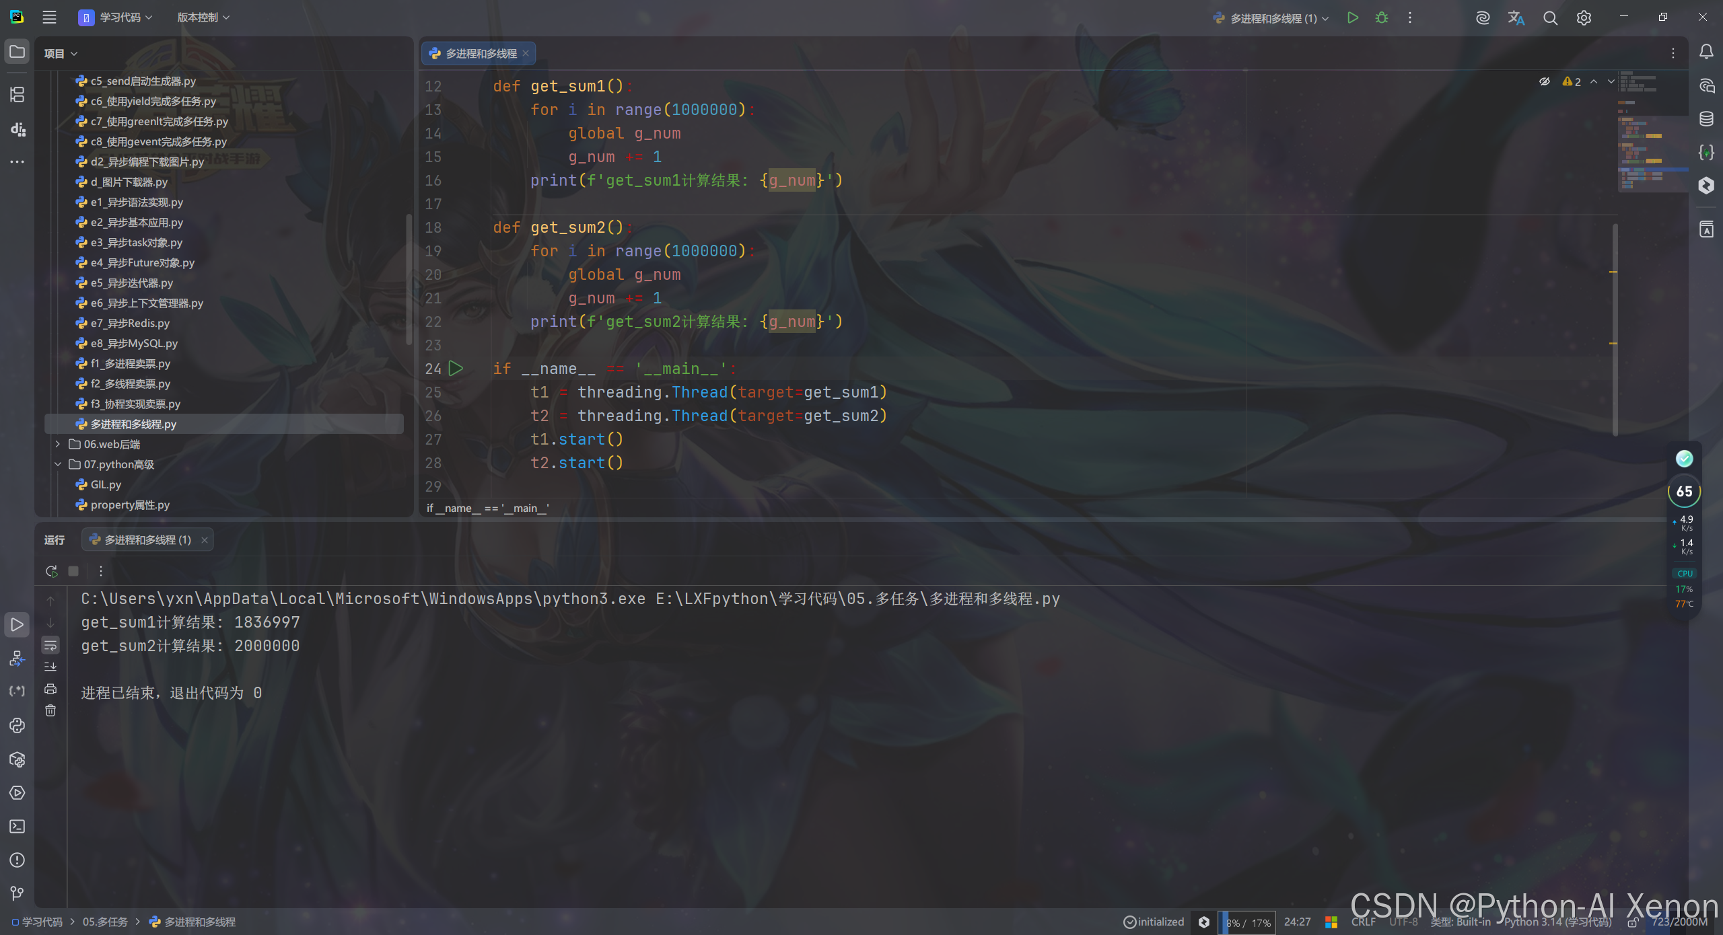1723x935 pixels.
Task: Select 多进程和多线程.py in project tree
Action: 224,424
